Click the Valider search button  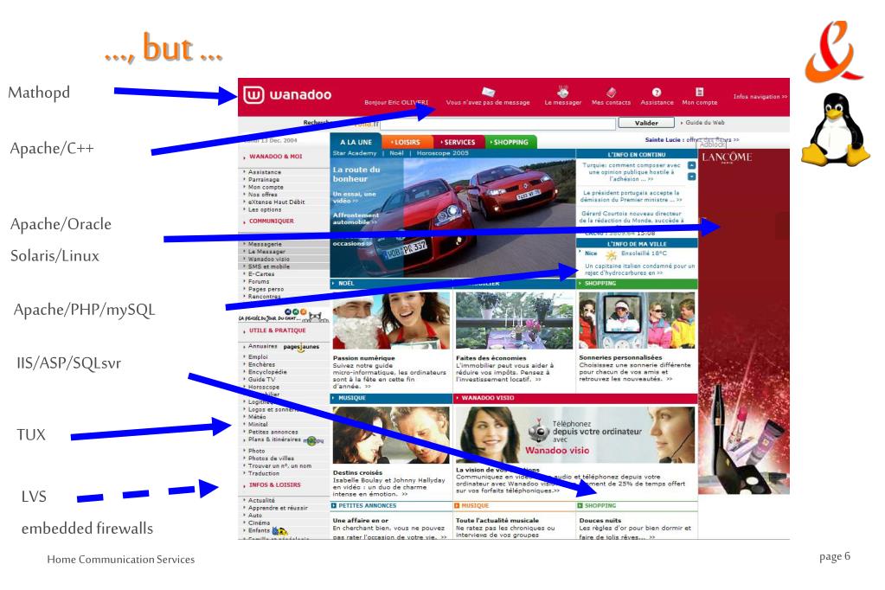[x=646, y=123]
